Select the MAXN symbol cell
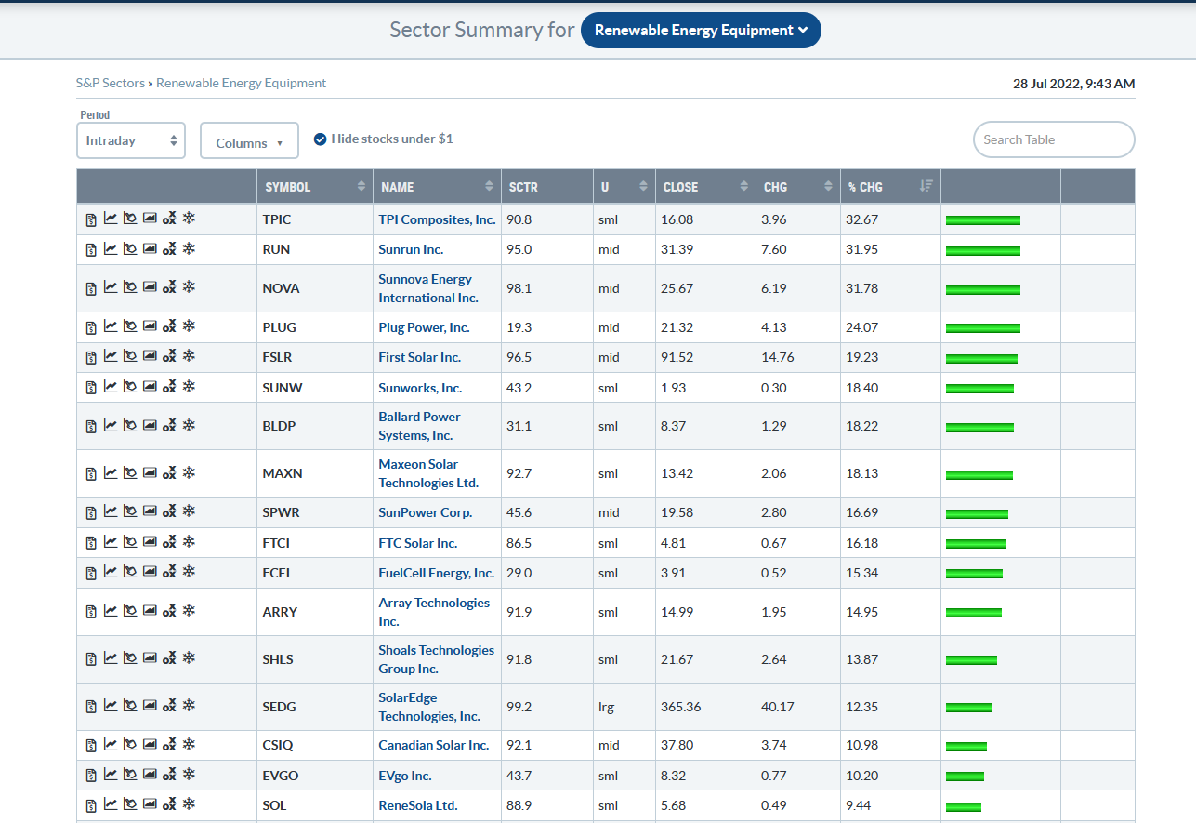The height and width of the screenshot is (823, 1196). click(314, 473)
